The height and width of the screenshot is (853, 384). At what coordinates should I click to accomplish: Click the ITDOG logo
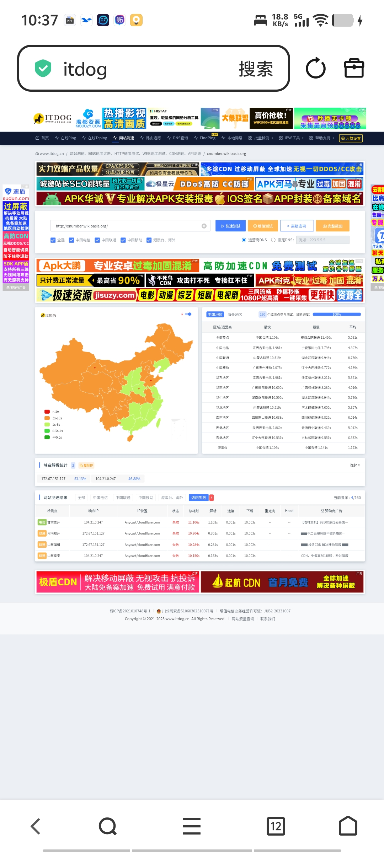click(53, 118)
